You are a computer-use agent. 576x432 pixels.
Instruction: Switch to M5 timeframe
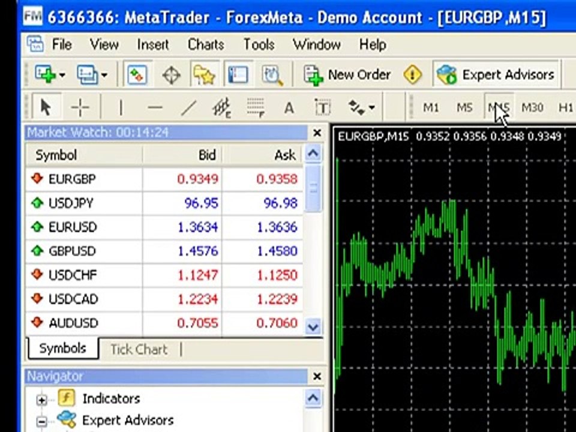click(464, 107)
